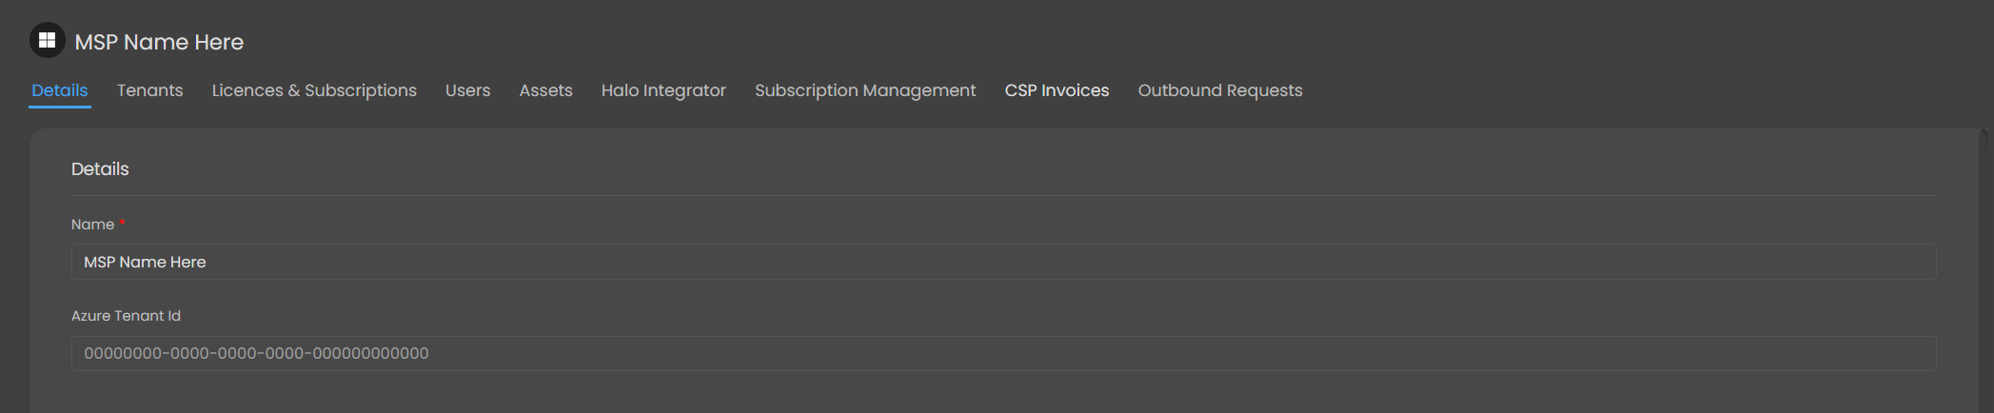
Task: Click the Name field label
Action: click(x=92, y=225)
